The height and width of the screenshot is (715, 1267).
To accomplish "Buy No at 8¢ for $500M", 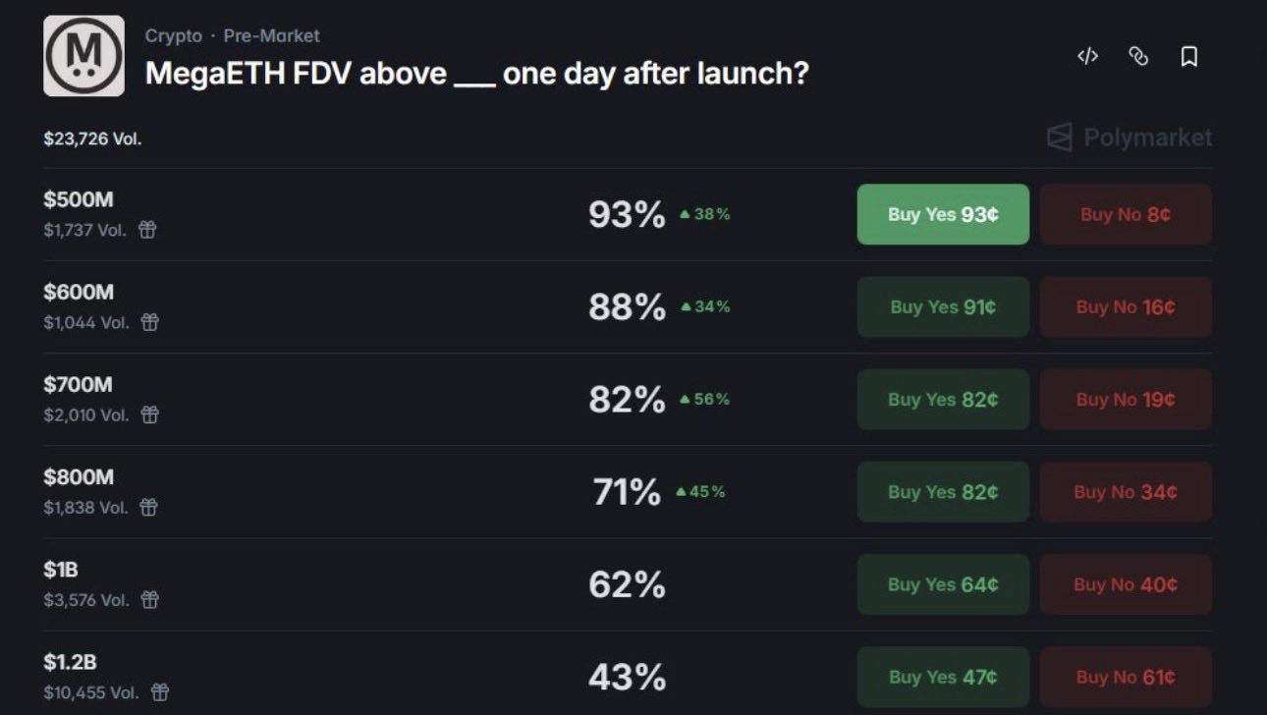I will [x=1126, y=214].
